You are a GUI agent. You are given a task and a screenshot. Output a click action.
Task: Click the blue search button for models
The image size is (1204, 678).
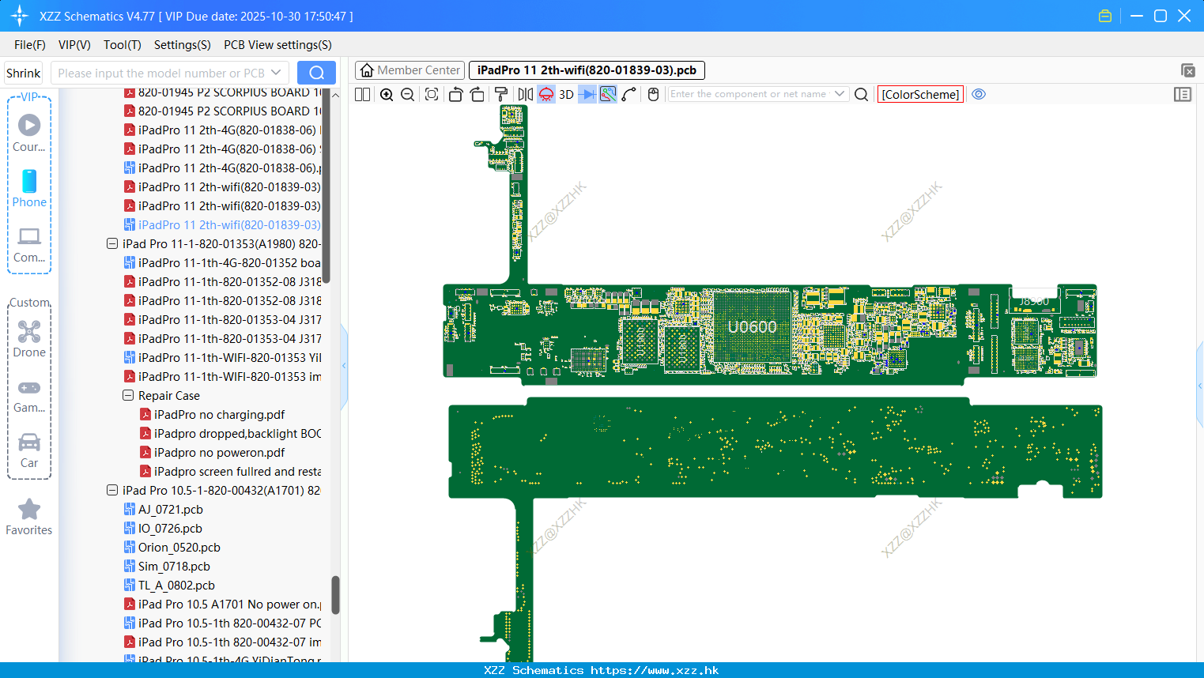pyautogui.click(x=316, y=73)
